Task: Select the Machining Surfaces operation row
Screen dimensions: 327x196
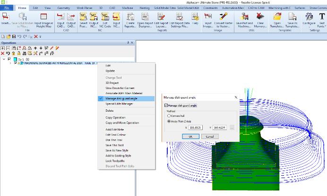Action: pyautogui.click(x=60, y=63)
